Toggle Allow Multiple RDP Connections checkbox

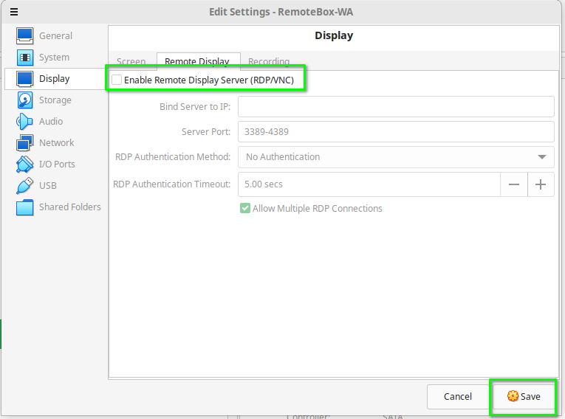(245, 209)
